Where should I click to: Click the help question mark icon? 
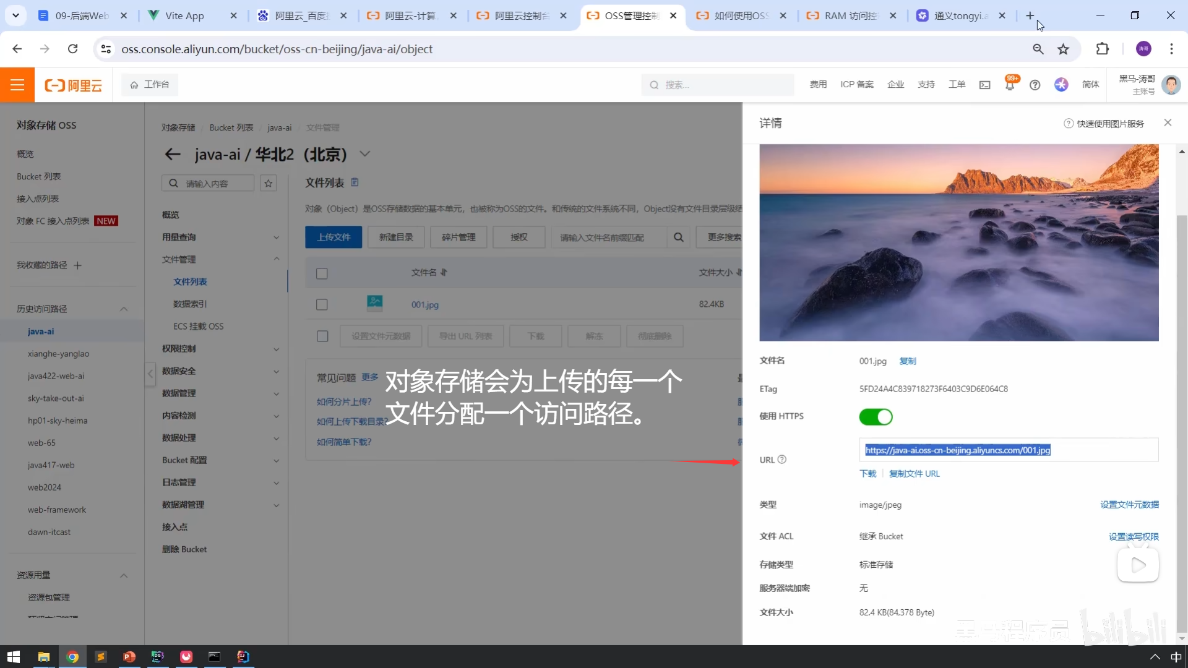point(1035,85)
